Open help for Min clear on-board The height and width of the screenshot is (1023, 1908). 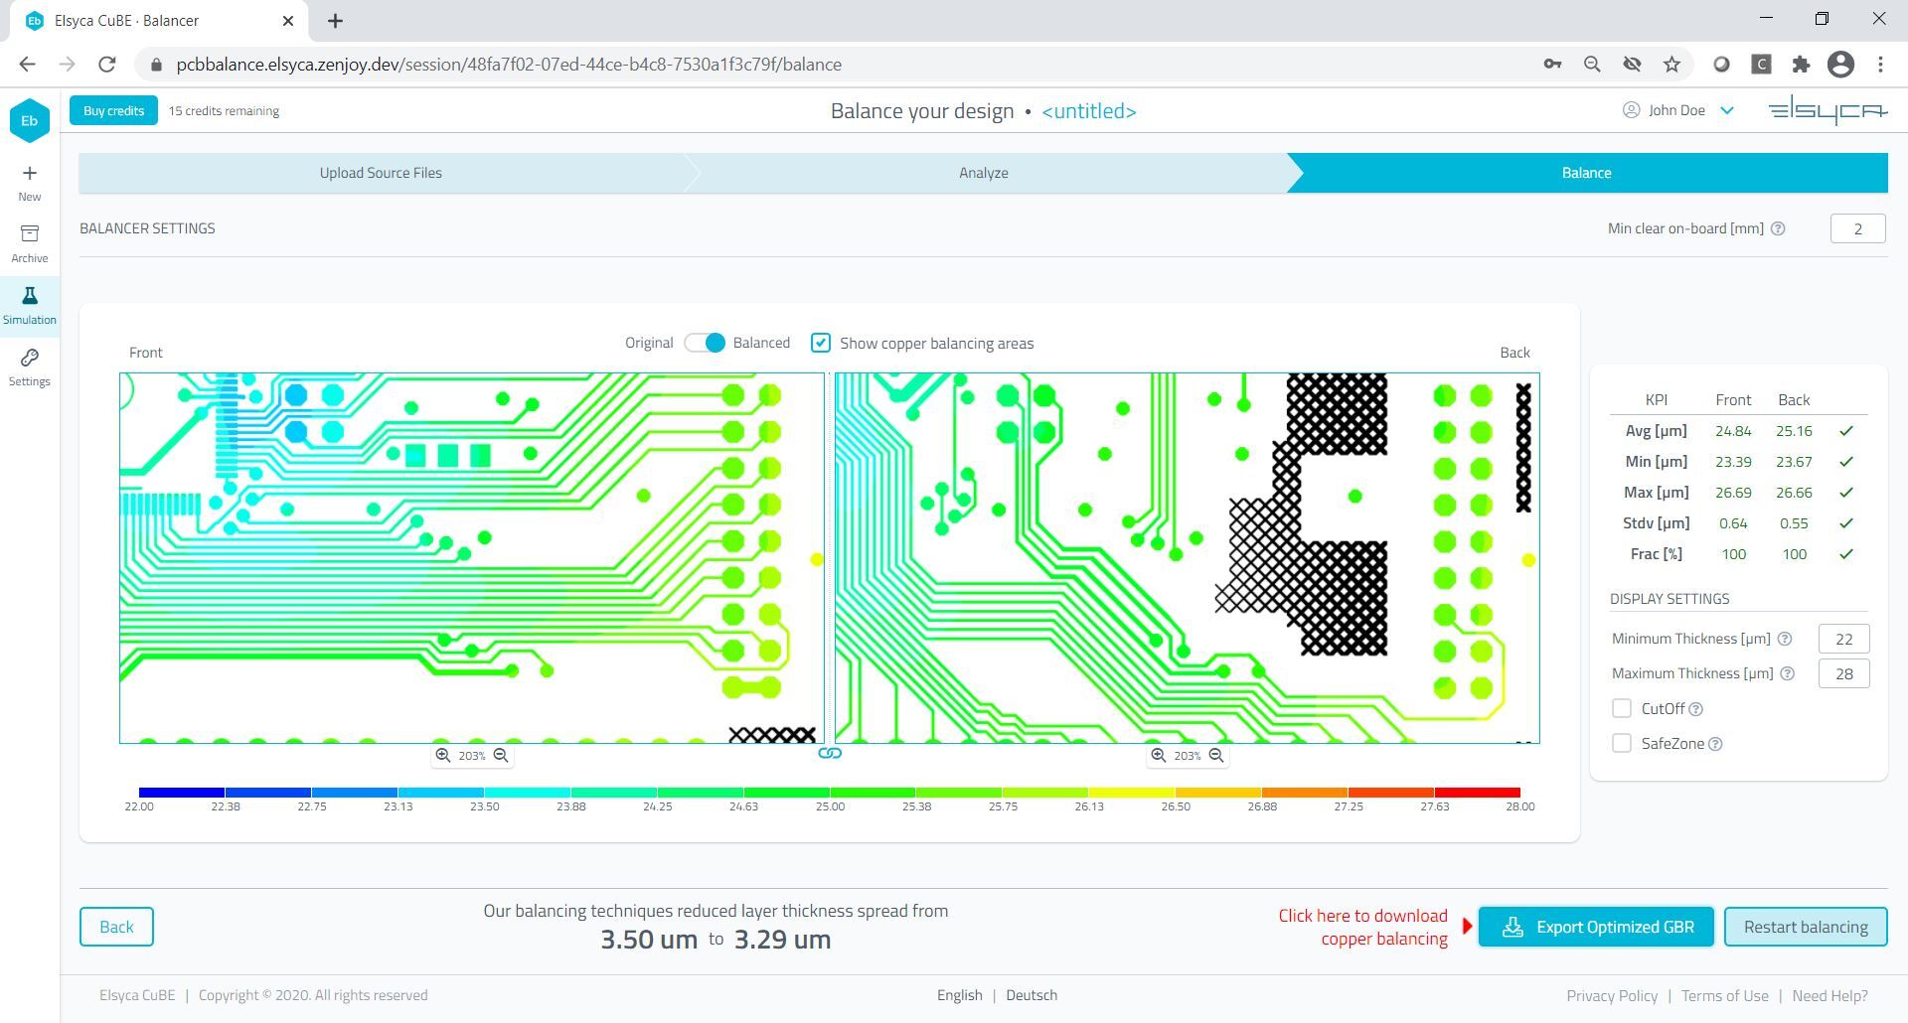point(1779,228)
